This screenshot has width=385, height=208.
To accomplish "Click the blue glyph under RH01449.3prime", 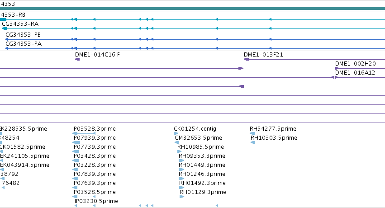I will pos(181,170).
